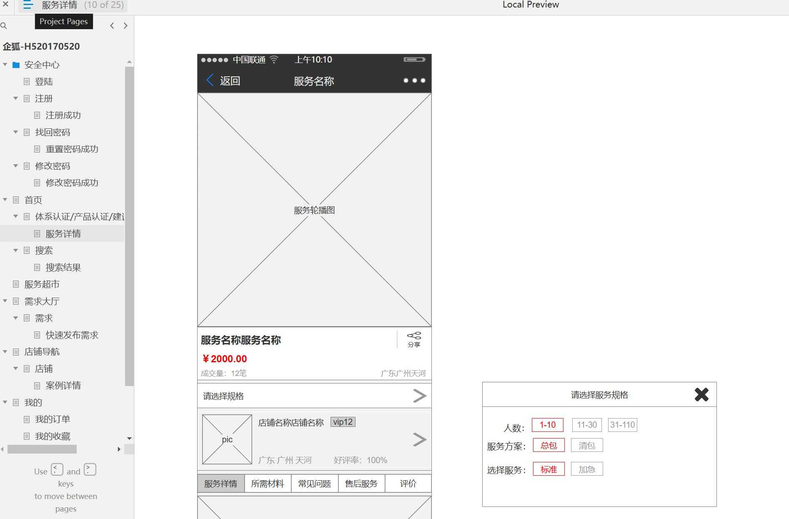Switch to the 所需材料 tab
789x519 pixels.
(x=268, y=483)
